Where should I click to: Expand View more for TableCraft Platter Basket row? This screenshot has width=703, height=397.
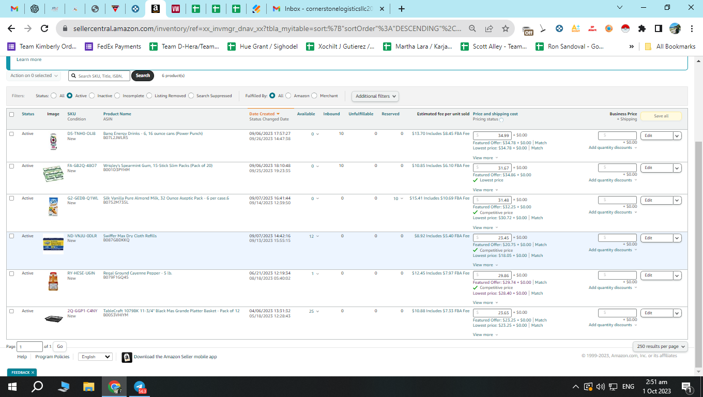click(485, 335)
